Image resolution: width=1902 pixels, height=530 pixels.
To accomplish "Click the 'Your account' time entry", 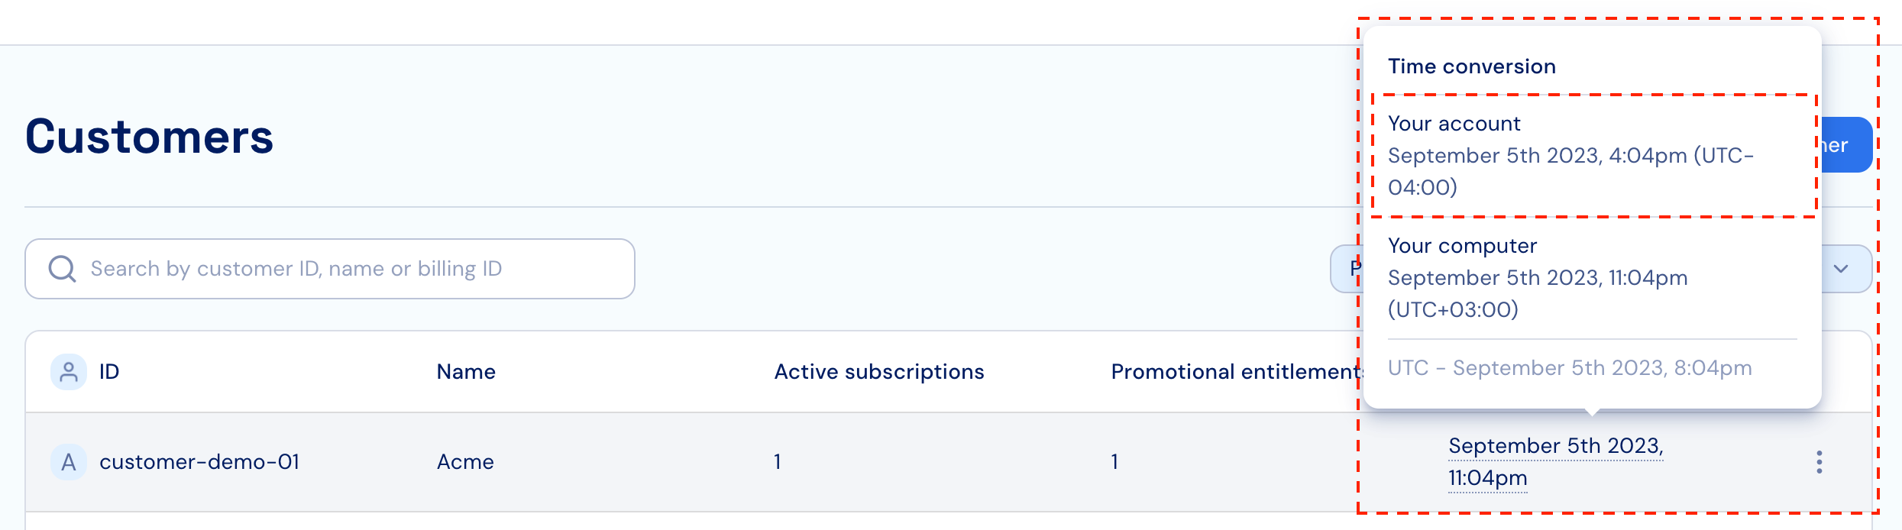I will (x=1593, y=156).
